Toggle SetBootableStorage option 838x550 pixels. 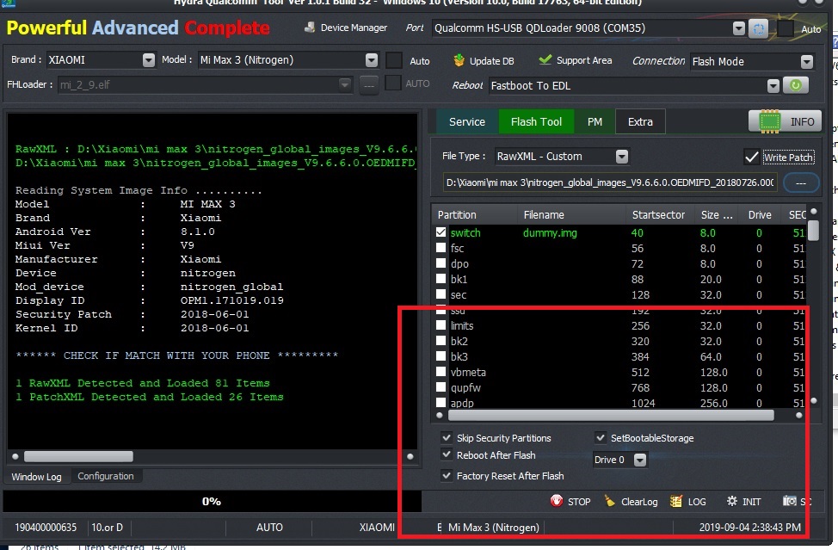coord(601,437)
